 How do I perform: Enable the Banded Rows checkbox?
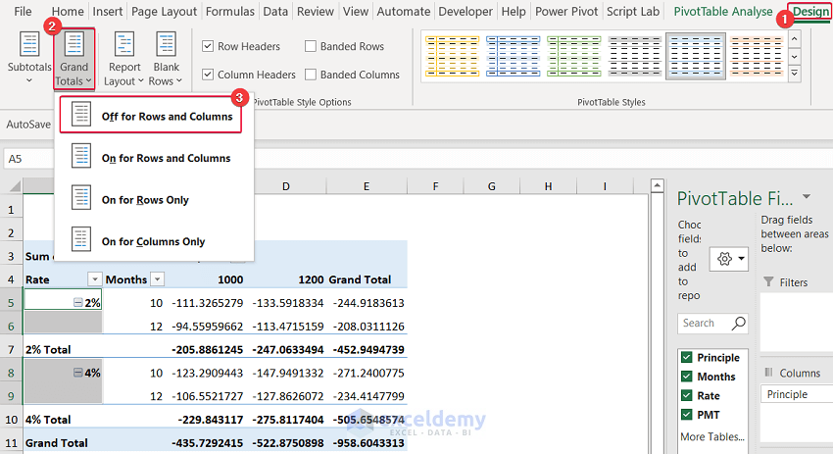[x=311, y=46]
